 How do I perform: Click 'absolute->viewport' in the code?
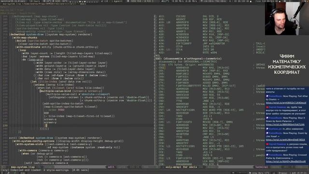tap(96, 94)
